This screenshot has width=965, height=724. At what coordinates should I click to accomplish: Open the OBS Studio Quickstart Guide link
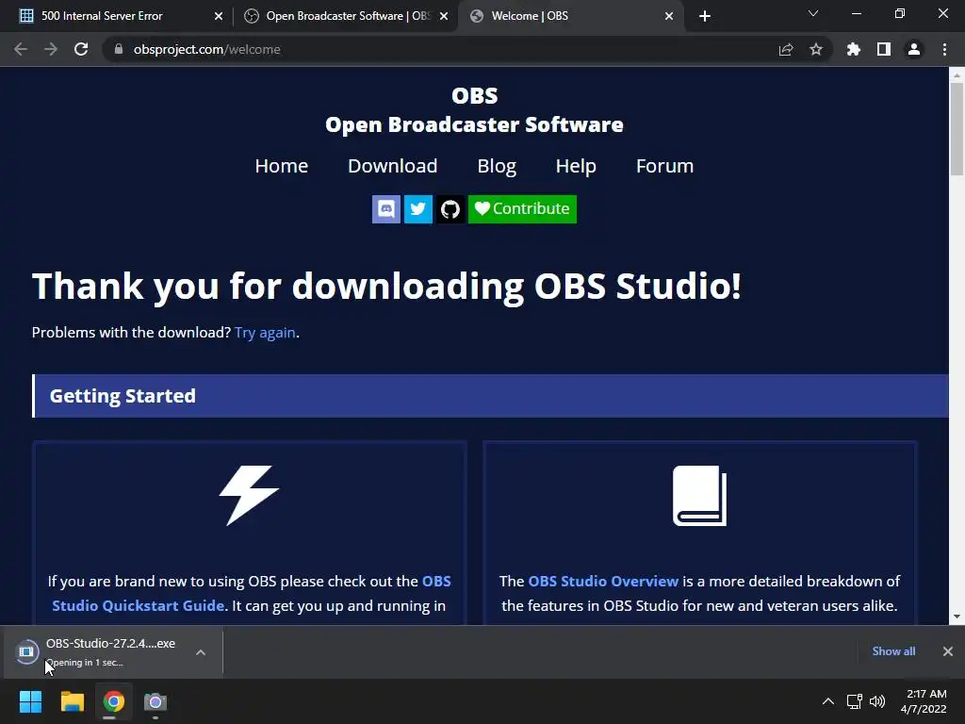tap(251, 594)
